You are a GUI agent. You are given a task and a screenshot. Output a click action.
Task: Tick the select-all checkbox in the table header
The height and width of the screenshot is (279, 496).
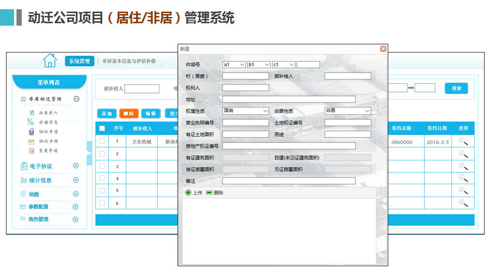(x=102, y=128)
